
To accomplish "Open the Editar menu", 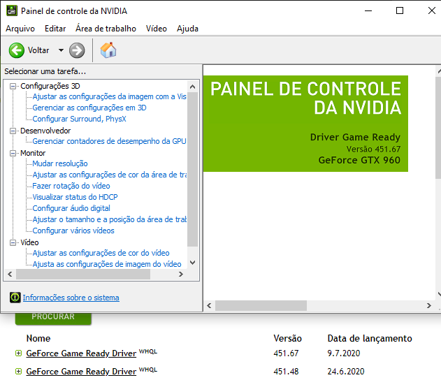I will coord(55,29).
